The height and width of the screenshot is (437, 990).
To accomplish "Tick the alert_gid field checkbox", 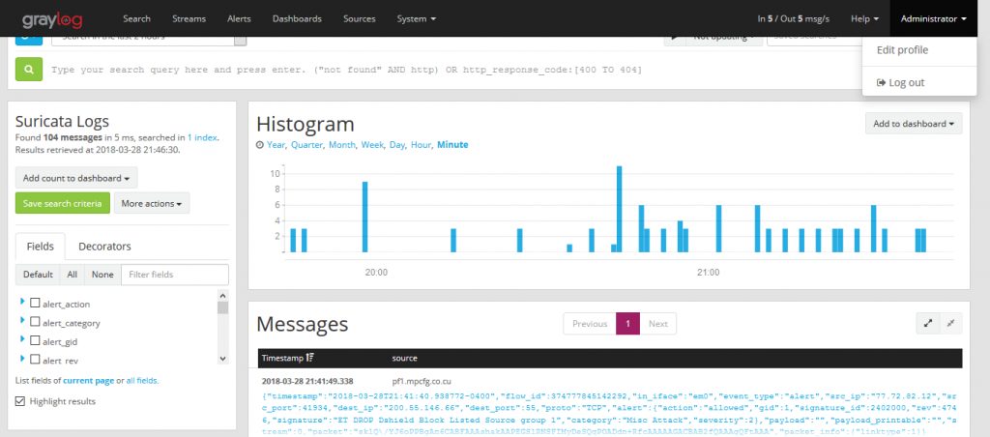I will click(x=35, y=341).
